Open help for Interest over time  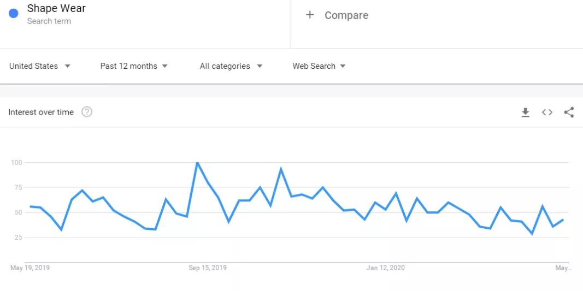(87, 112)
